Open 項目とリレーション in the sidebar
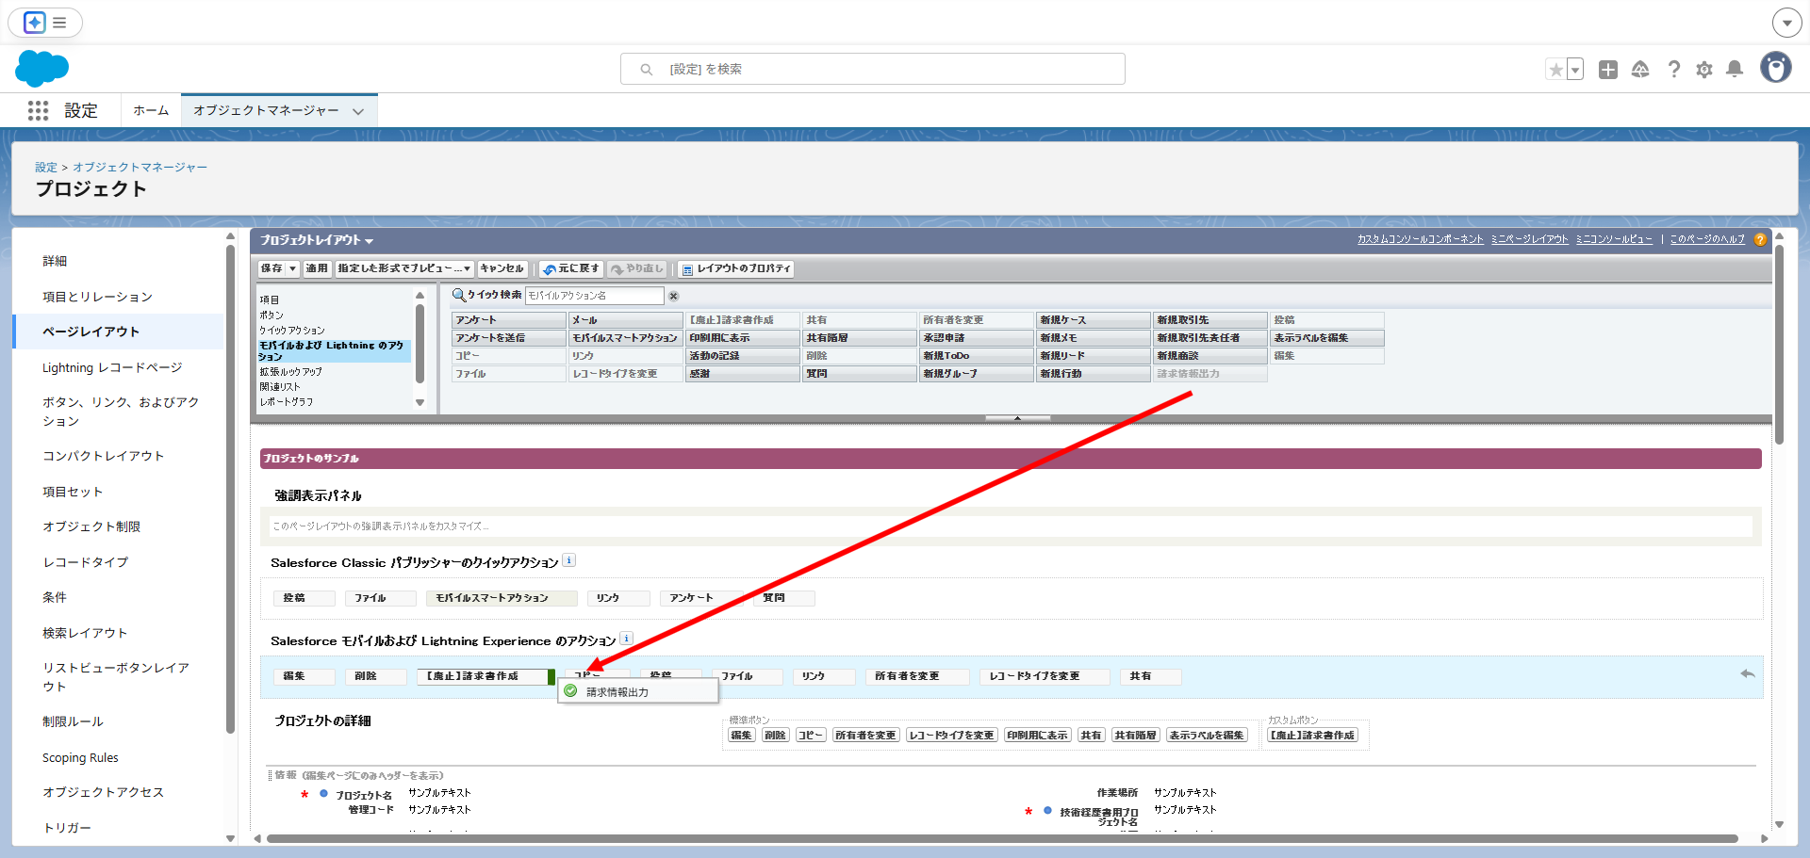Screen dimensions: 1810x858 tap(97, 297)
